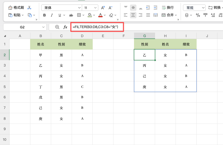Apply the Thousands separator style
This screenshot has width=223, height=145.
click(x=205, y=15)
